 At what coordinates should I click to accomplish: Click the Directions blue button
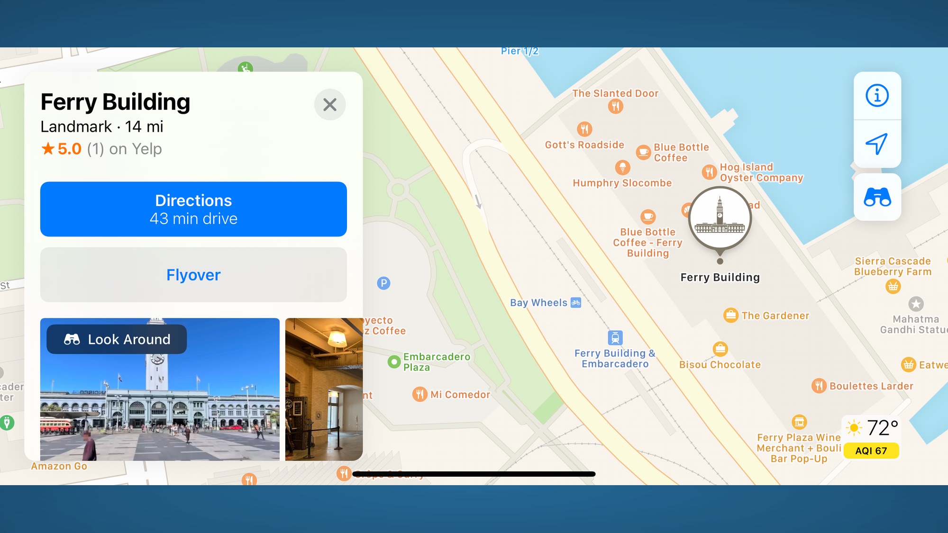193,209
